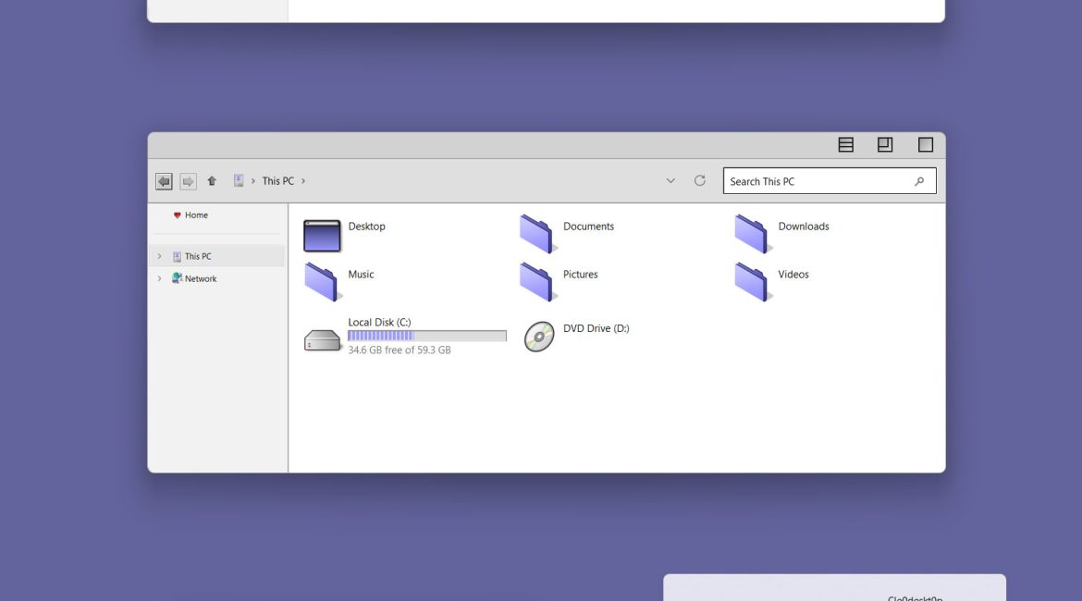Select the Music folder
This screenshot has width=1082, height=601.
coord(322,282)
